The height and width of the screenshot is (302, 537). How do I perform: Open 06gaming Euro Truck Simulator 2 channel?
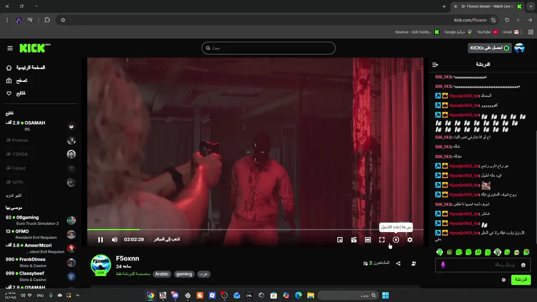click(x=40, y=220)
